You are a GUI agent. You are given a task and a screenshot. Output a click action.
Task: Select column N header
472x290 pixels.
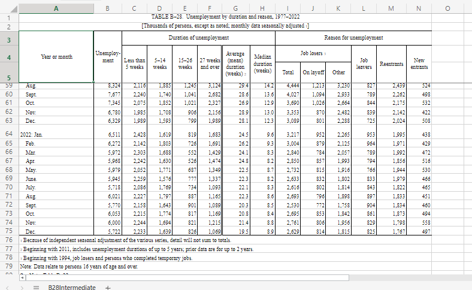pyautogui.click(x=419, y=9)
